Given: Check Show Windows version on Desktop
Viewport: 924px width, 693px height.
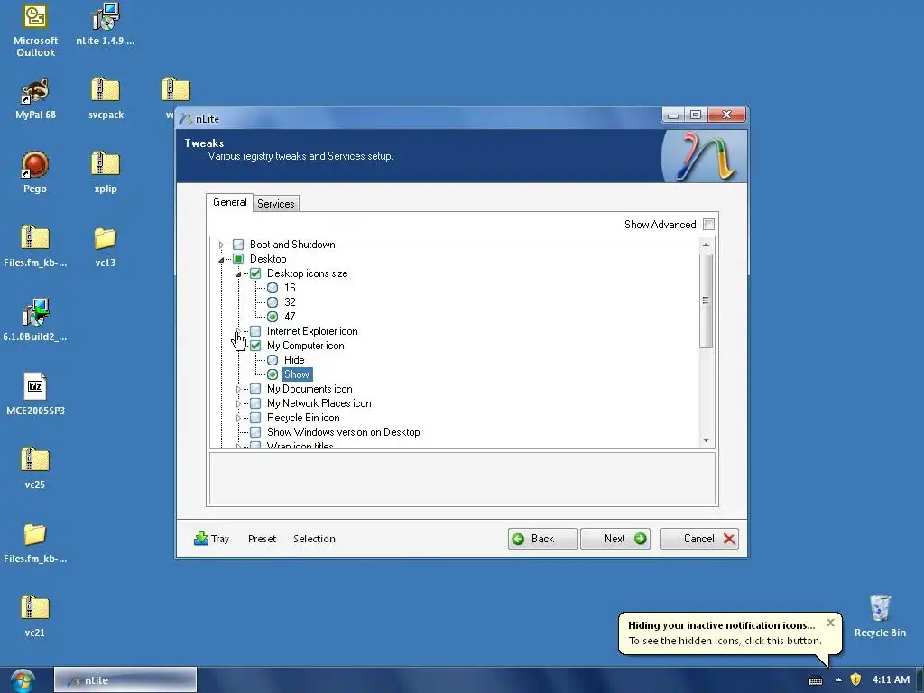Looking at the screenshot, I should click(x=255, y=432).
